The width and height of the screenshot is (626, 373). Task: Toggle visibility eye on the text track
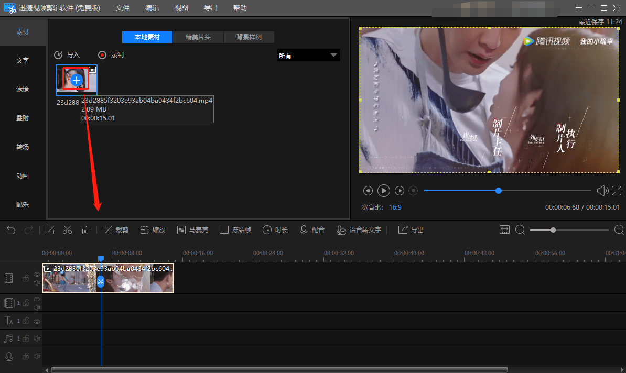click(37, 321)
